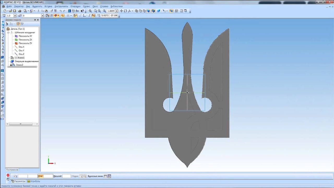334x188 pixels.
Task: Select Ось Y tree item
Action: (x=21, y=50)
